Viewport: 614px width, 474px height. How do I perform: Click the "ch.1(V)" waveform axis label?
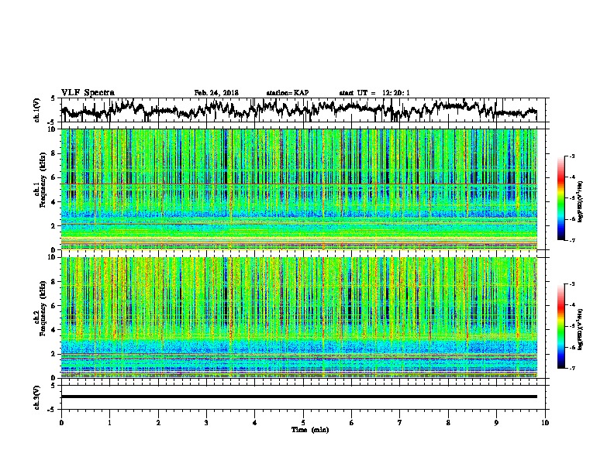(37, 110)
